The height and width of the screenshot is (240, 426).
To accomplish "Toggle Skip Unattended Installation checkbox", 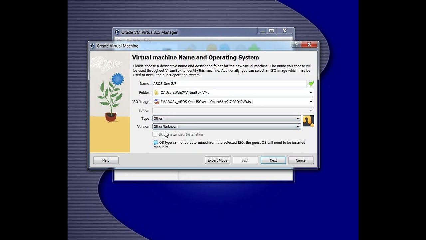I will pos(155,134).
